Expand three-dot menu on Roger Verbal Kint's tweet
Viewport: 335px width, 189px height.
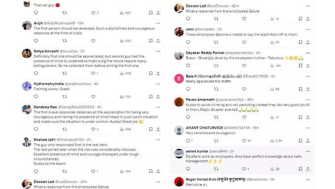click(308, 179)
